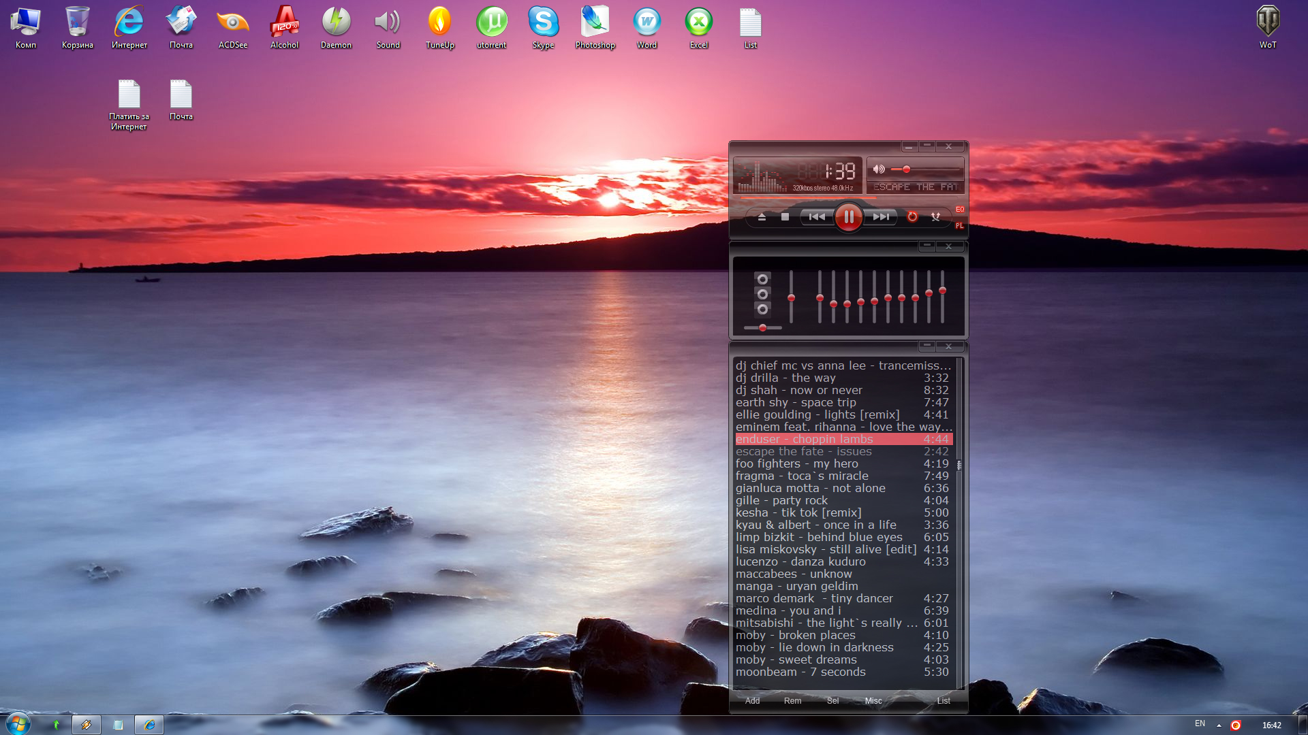Open the playlist List menu
Viewport: 1308px width, 735px height.
click(944, 701)
